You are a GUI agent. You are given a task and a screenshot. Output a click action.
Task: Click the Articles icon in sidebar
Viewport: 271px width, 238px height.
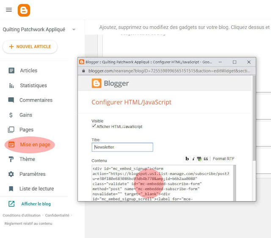coord(11,71)
